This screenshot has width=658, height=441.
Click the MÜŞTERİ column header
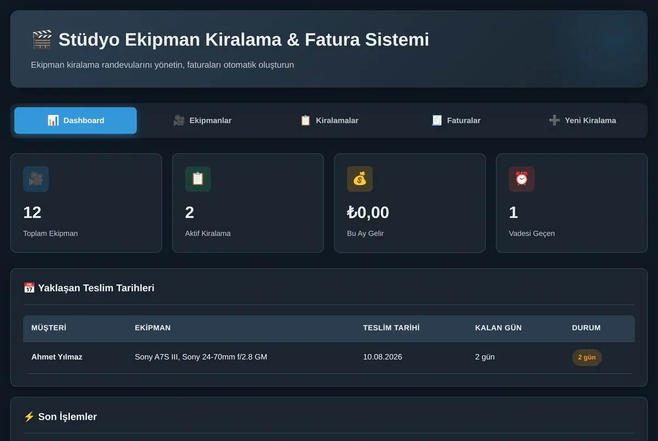click(49, 328)
